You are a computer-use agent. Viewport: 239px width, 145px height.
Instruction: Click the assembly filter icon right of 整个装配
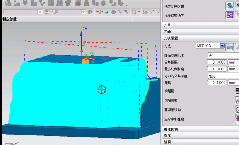point(90,12)
